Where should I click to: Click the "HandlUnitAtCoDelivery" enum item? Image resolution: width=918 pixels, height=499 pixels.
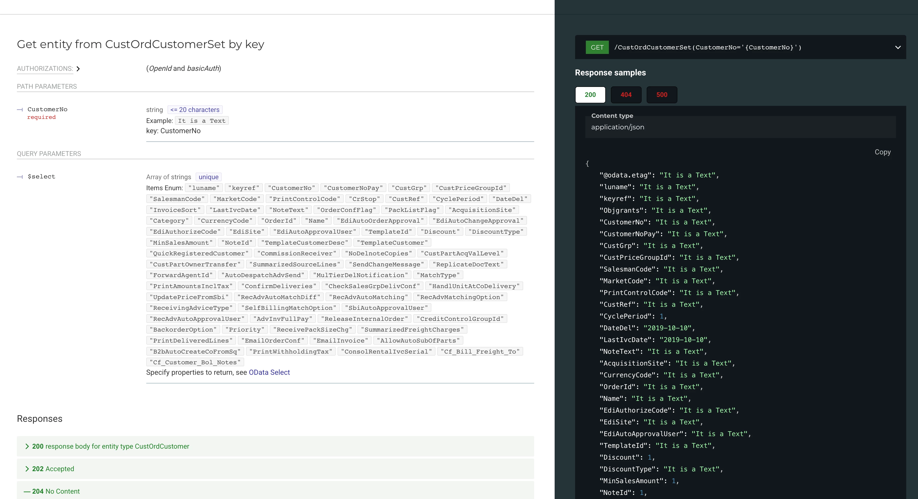click(x=474, y=286)
